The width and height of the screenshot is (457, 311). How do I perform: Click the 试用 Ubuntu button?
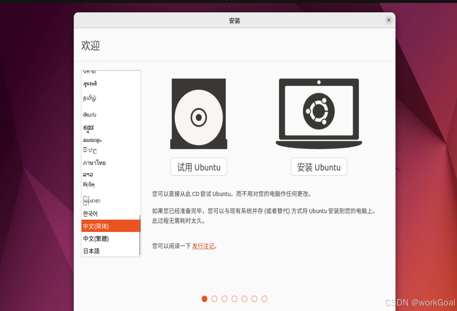199,167
